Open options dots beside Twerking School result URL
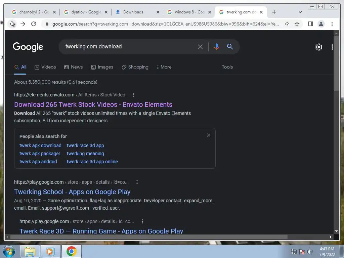 pyautogui.click(x=137, y=182)
